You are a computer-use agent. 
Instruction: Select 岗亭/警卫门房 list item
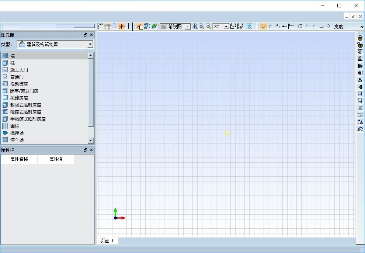44,91
